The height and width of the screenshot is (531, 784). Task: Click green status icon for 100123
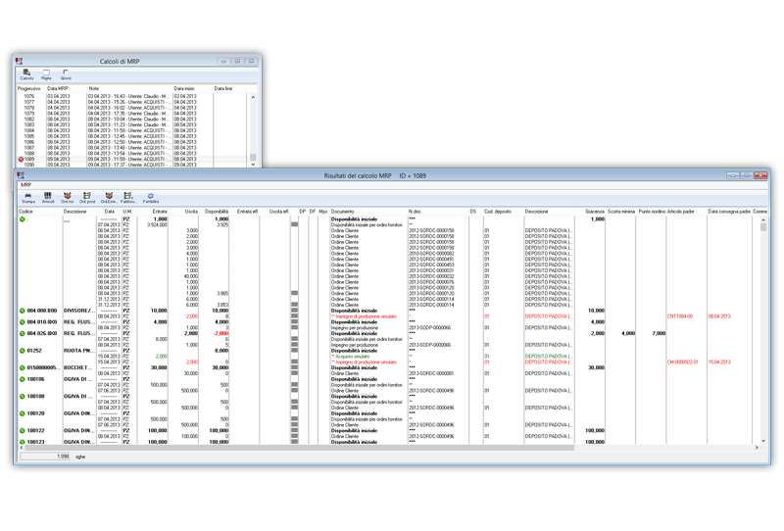coord(22,442)
